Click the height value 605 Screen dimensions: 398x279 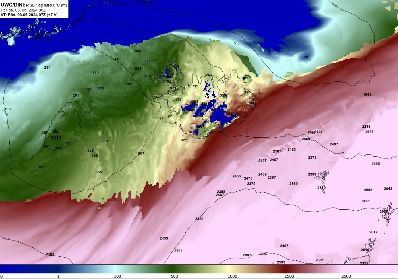(95, 156)
